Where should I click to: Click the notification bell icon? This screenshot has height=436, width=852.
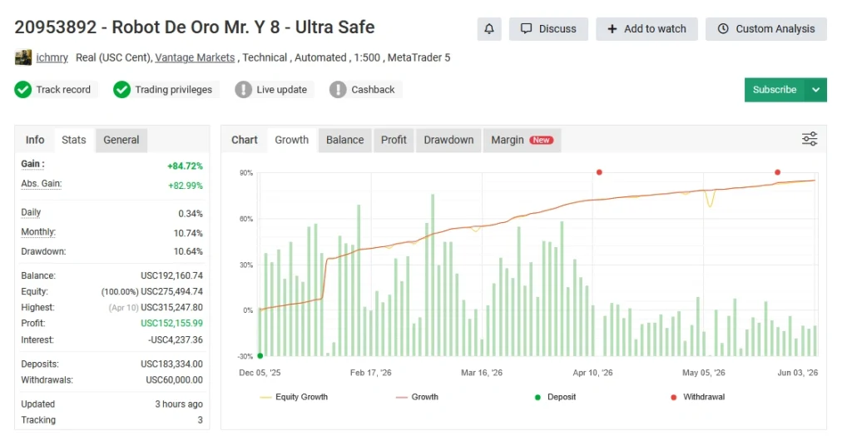(x=489, y=29)
